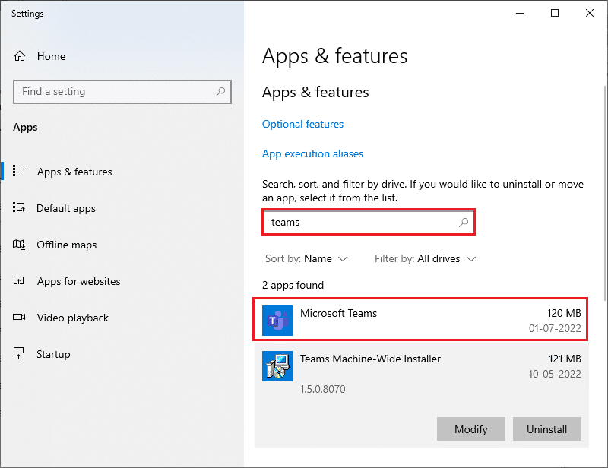This screenshot has height=468, width=608.
Task: Click the magnifier in Find a setting box
Action: click(220, 92)
